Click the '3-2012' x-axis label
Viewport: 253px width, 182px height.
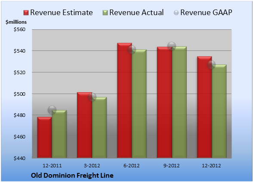92,166
